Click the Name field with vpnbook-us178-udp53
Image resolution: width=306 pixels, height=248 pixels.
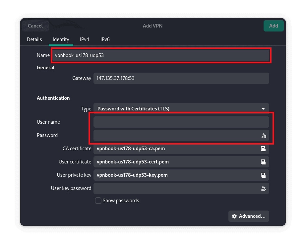pyautogui.click(x=161, y=55)
